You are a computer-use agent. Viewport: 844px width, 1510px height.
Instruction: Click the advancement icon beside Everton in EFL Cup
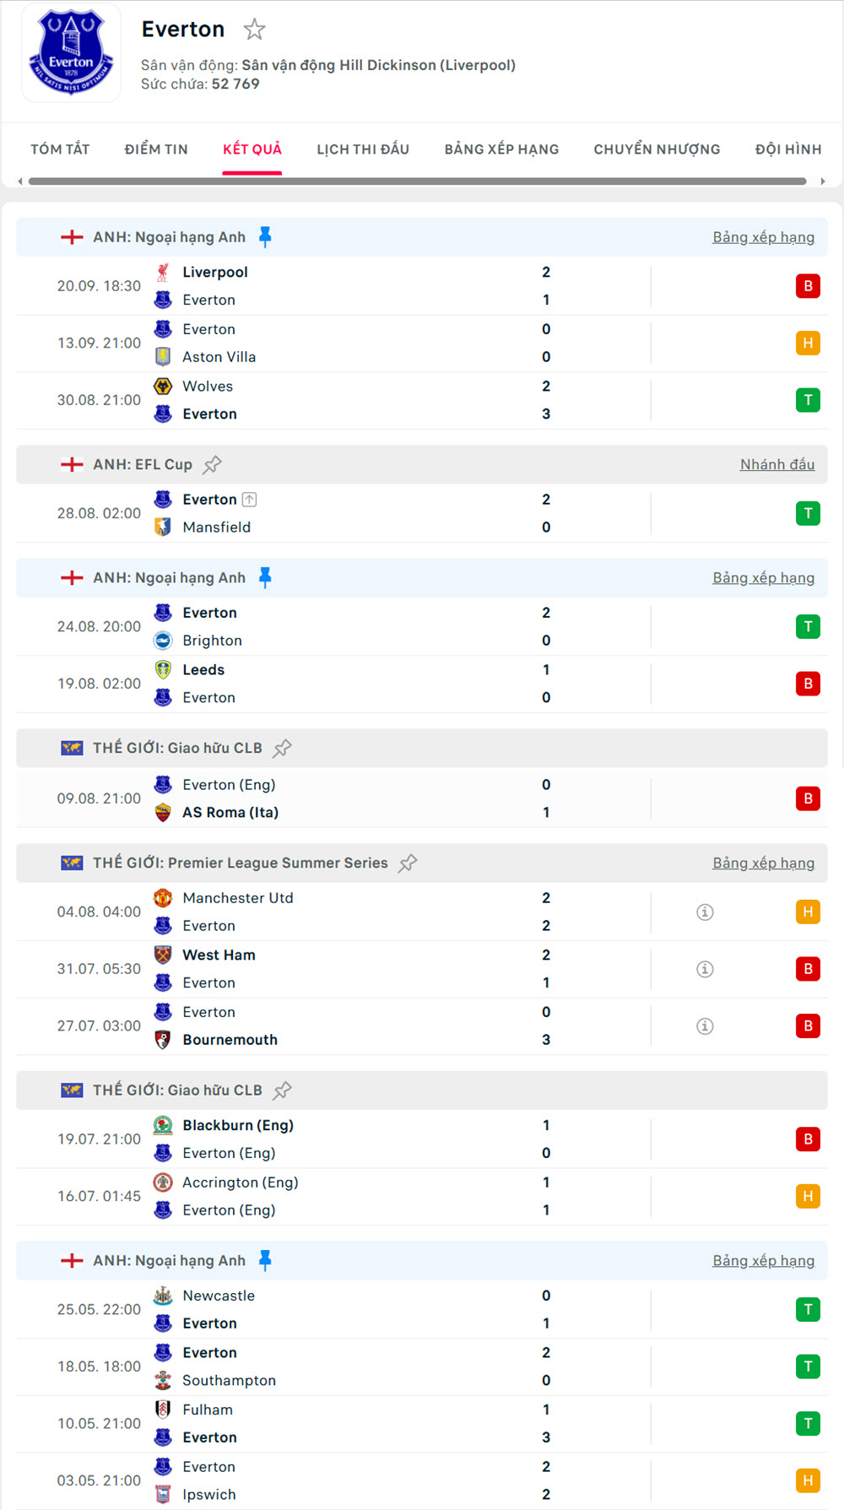click(249, 500)
